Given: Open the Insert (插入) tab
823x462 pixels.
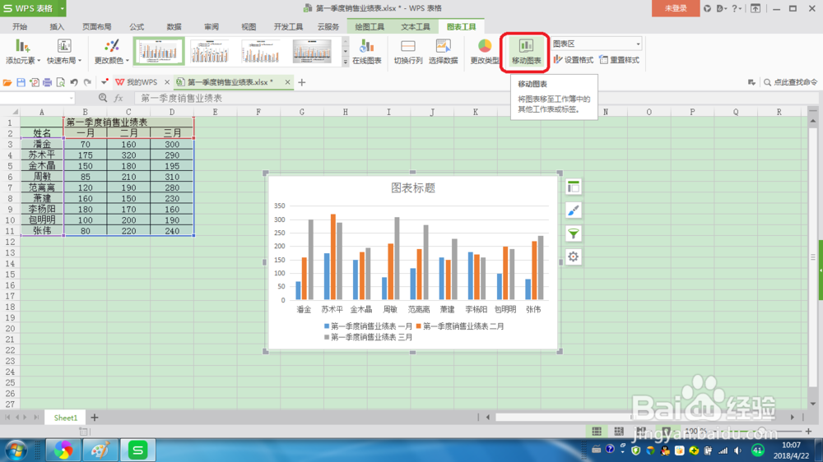Looking at the screenshot, I should coord(57,27).
